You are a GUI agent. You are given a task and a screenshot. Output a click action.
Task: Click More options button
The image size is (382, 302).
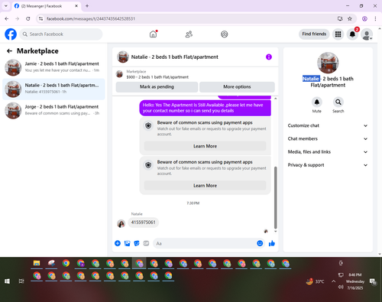(x=237, y=87)
